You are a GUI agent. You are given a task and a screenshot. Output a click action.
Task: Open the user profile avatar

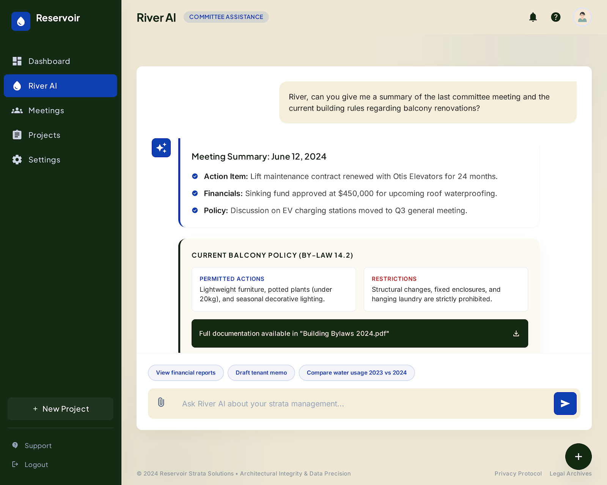582,17
